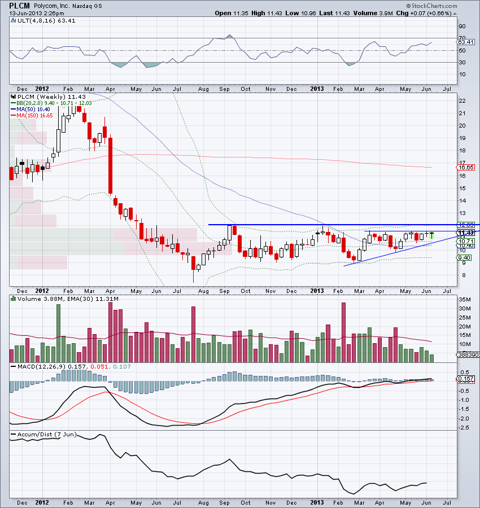Click the MACD(12,26,9) 0.157 label
This screenshot has height=508, width=480.
(x=51, y=366)
